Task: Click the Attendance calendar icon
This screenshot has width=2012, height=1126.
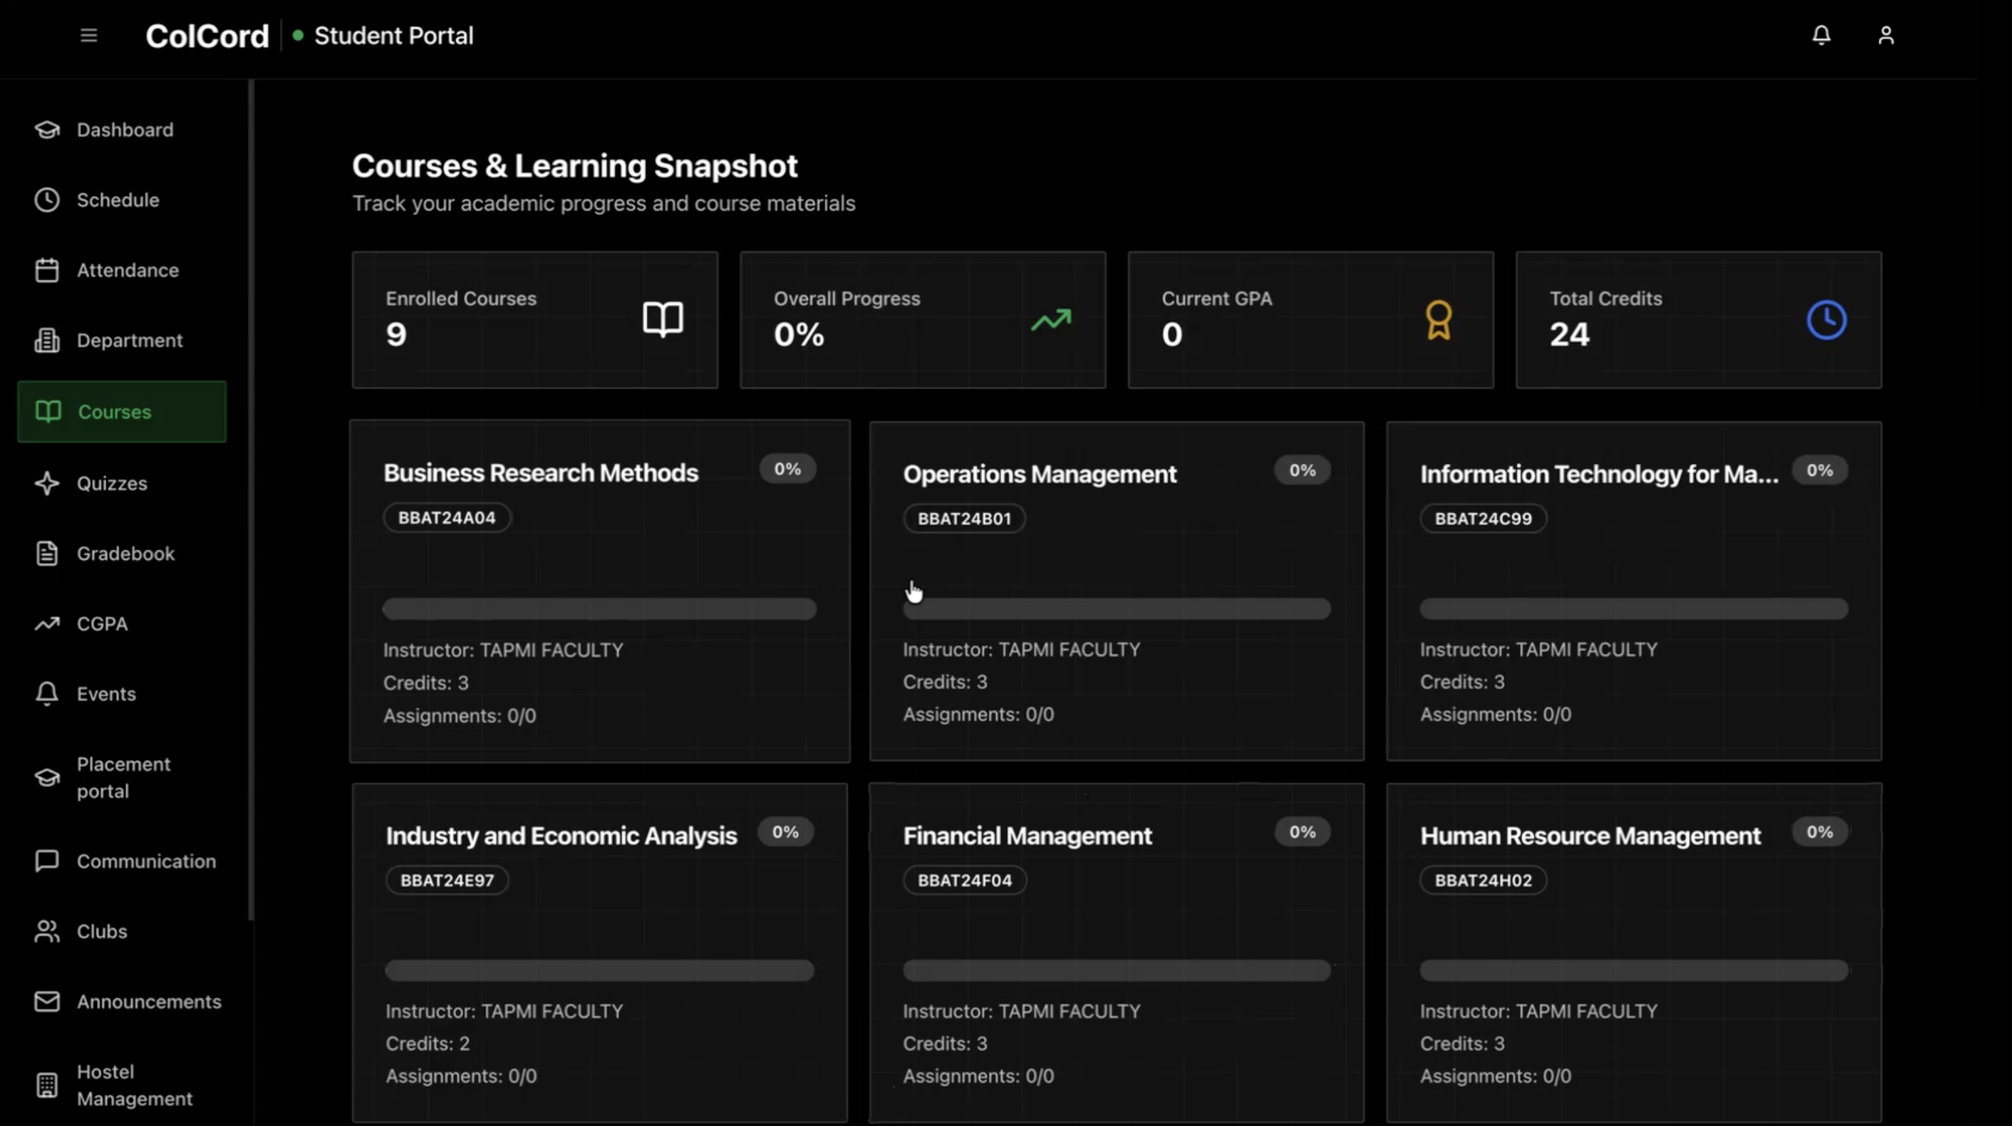Action: coord(47,270)
